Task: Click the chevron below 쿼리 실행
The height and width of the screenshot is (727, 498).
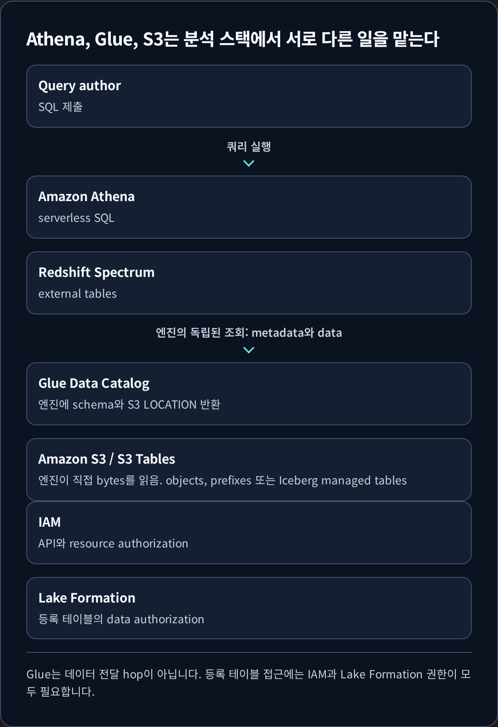Action: point(249,163)
